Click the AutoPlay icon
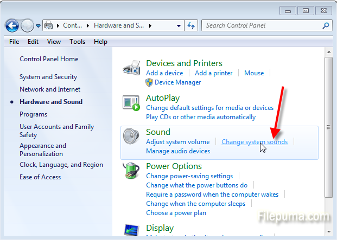Image resolution: width=337 pixels, height=240 pixels. click(131, 103)
